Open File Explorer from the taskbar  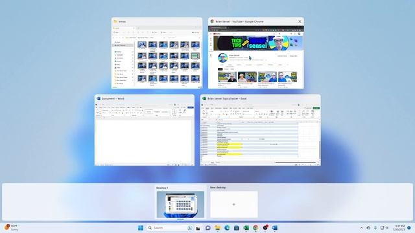pyautogui.click(x=217, y=228)
